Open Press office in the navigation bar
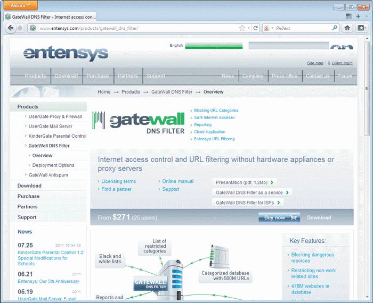Image resolution: width=373 pixels, height=303 pixels. 285,75
